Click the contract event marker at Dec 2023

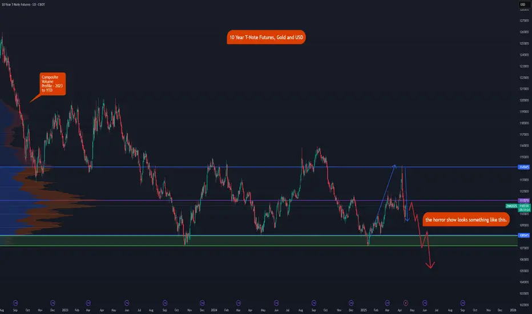[202, 303]
